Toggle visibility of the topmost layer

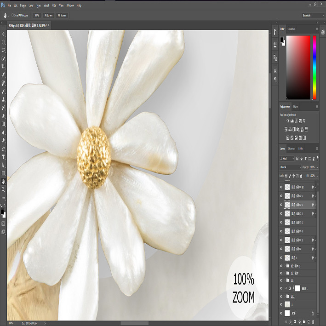pyautogui.click(x=281, y=187)
